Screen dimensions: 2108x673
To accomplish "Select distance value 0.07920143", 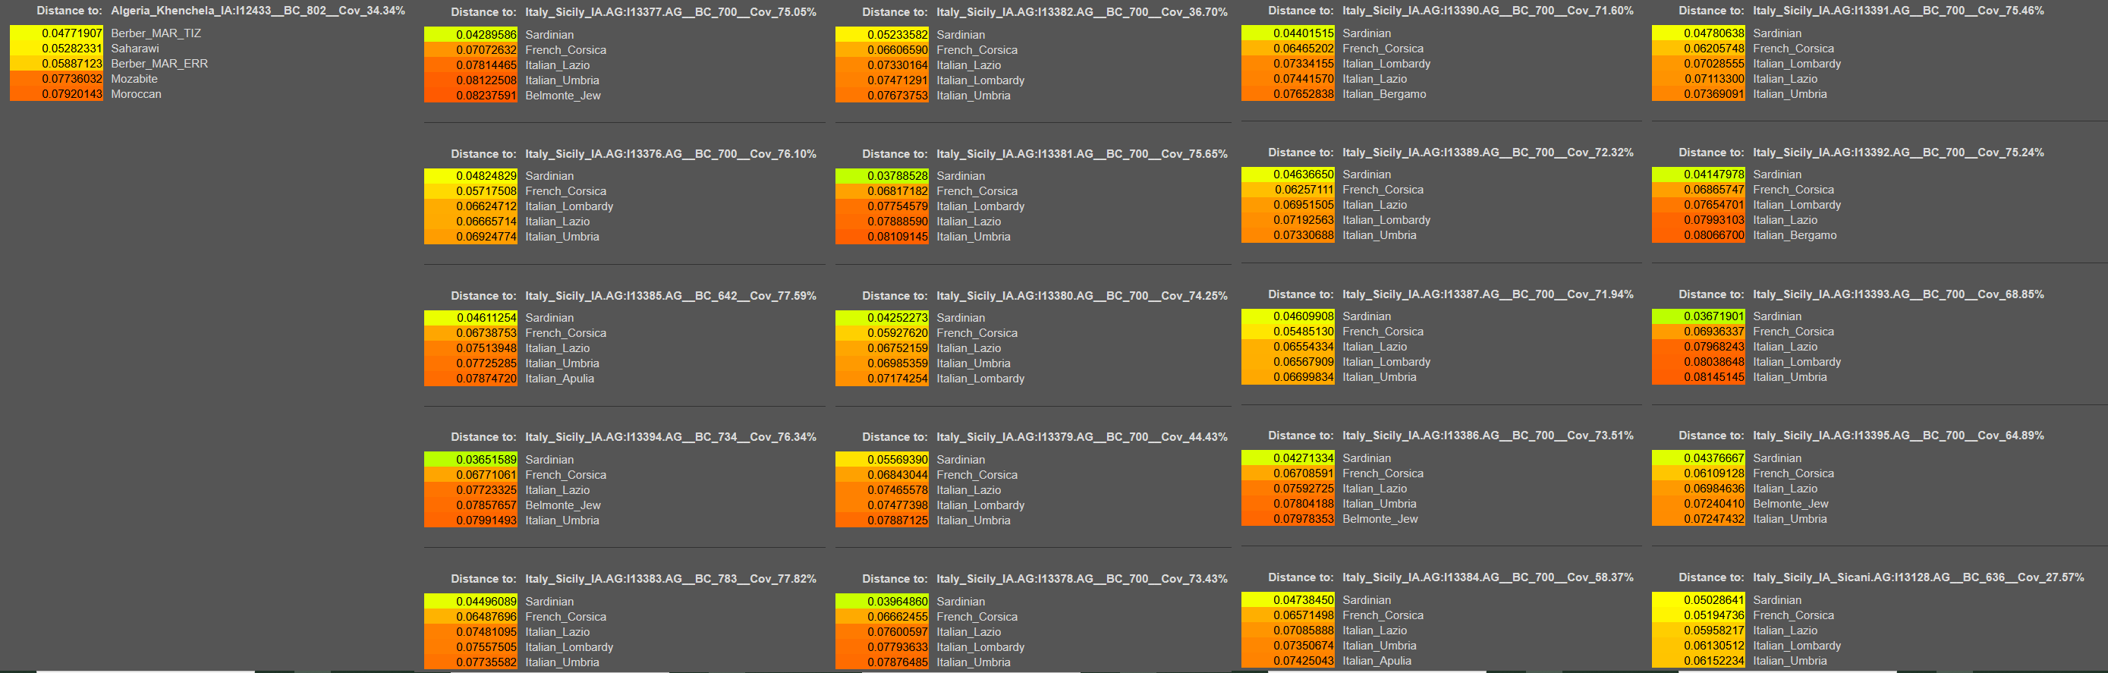I will tap(56, 94).
